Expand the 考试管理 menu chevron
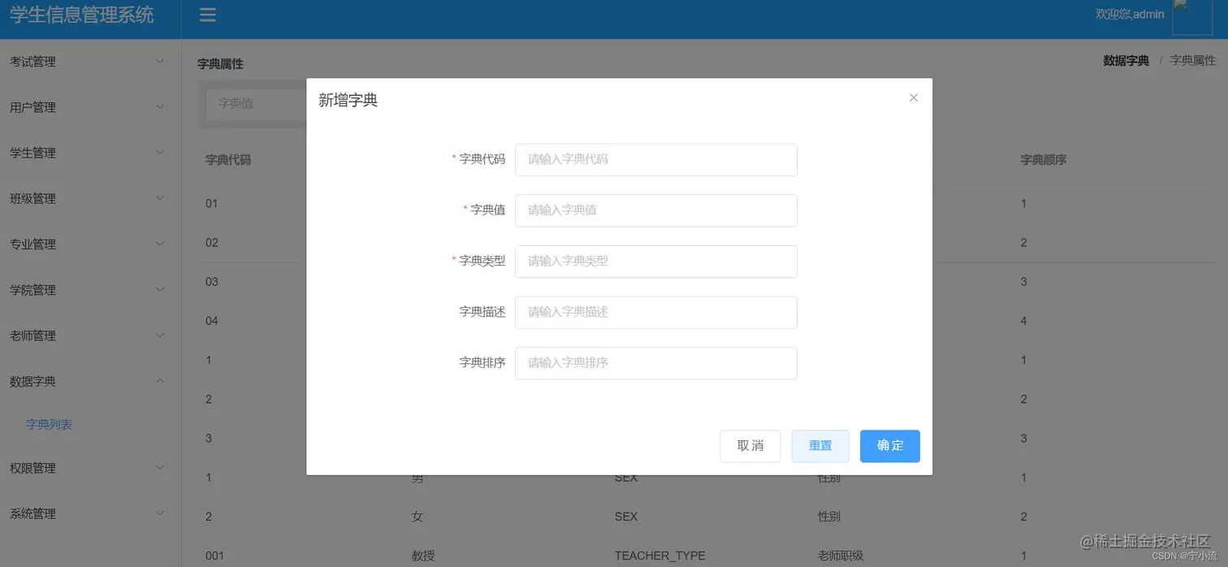The height and width of the screenshot is (567, 1228). [x=160, y=62]
